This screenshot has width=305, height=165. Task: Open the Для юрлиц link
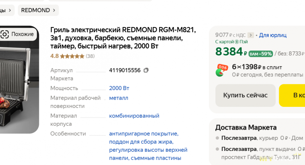pos(273,35)
